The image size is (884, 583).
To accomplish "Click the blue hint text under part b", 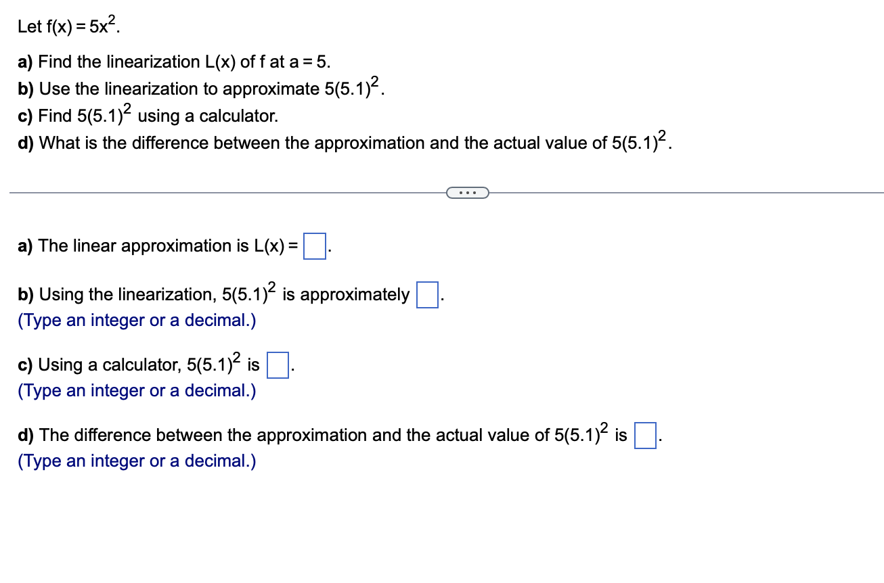I will [136, 320].
